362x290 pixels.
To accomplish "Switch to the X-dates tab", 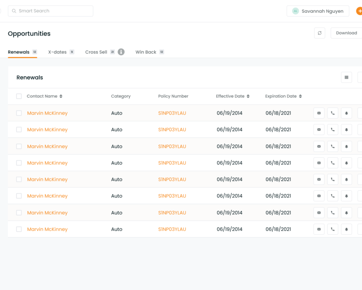I will (58, 52).
